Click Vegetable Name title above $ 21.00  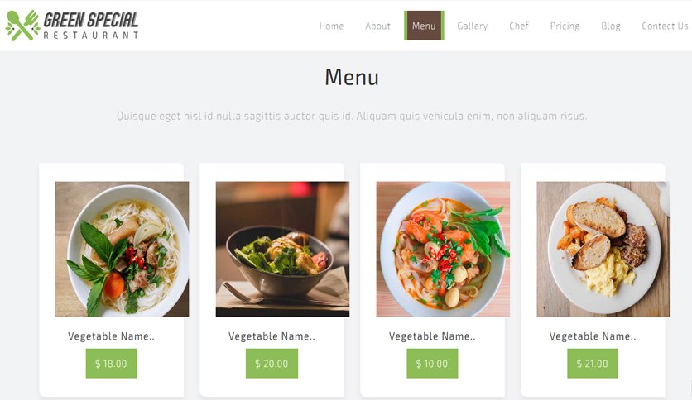click(x=593, y=336)
